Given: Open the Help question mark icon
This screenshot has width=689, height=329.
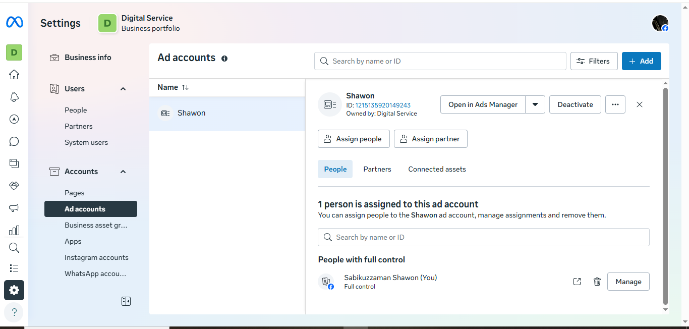Looking at the screenshot, I should coord(14,312).
